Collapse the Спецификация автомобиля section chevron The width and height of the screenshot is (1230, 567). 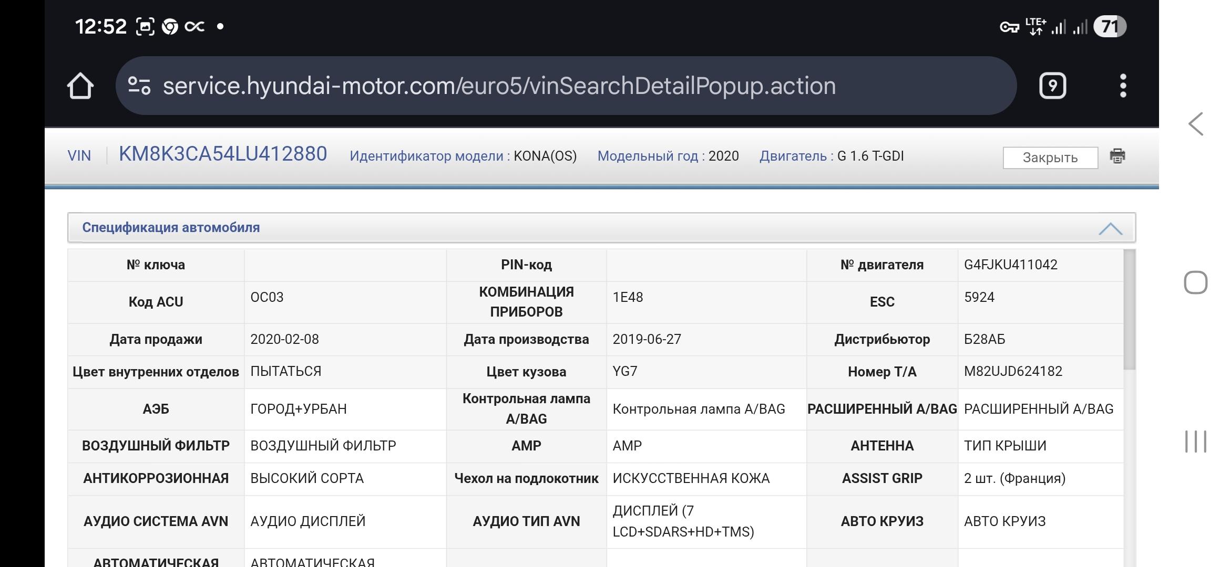[x=1110, y=228]
